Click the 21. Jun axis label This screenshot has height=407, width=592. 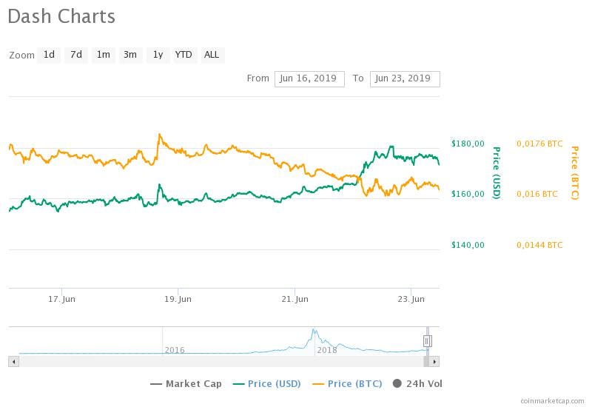click(295, 300)
